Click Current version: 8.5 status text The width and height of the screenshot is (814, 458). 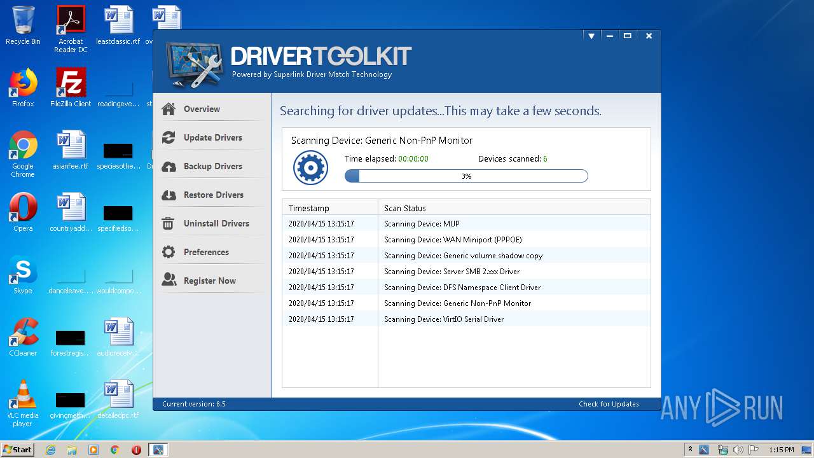click(x=194, y=404)
